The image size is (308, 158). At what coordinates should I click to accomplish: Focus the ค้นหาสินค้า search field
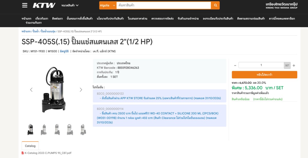pos(163,5)
